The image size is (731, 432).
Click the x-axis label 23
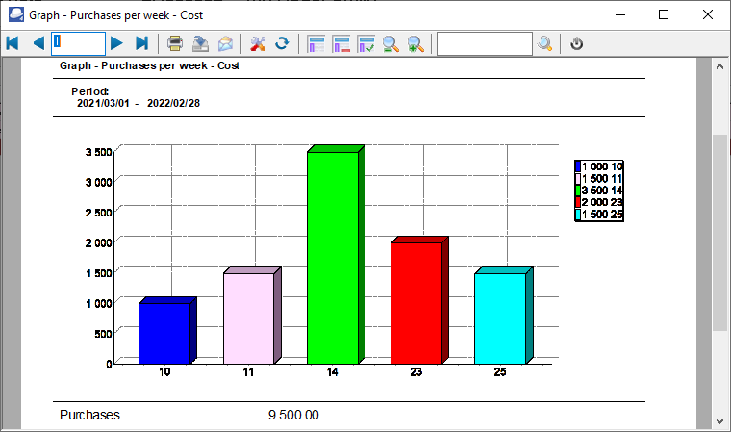click(416, 372)
